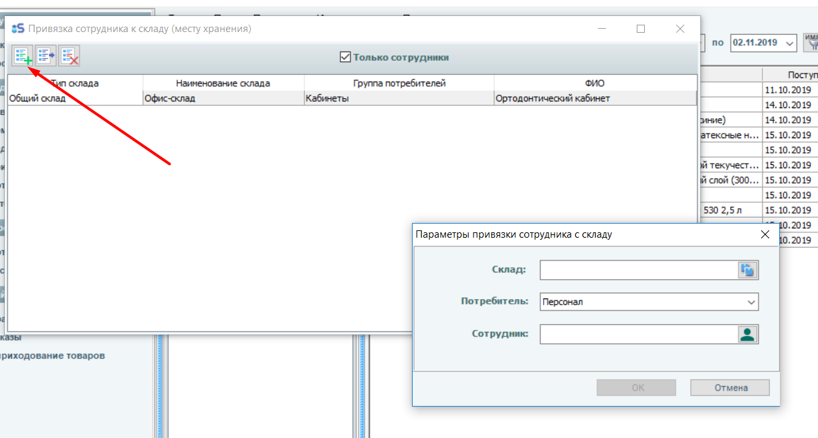Expand the Потребитель dropdown
The width and height of the screenshot is (818, 438).
750,302
